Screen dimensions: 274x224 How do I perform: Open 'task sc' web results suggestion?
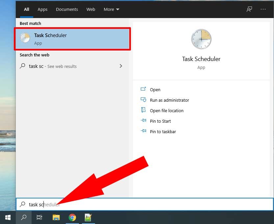click(72, 66)
